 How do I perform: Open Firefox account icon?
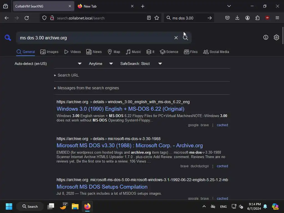pyautogui.click(x=247, y=18)
